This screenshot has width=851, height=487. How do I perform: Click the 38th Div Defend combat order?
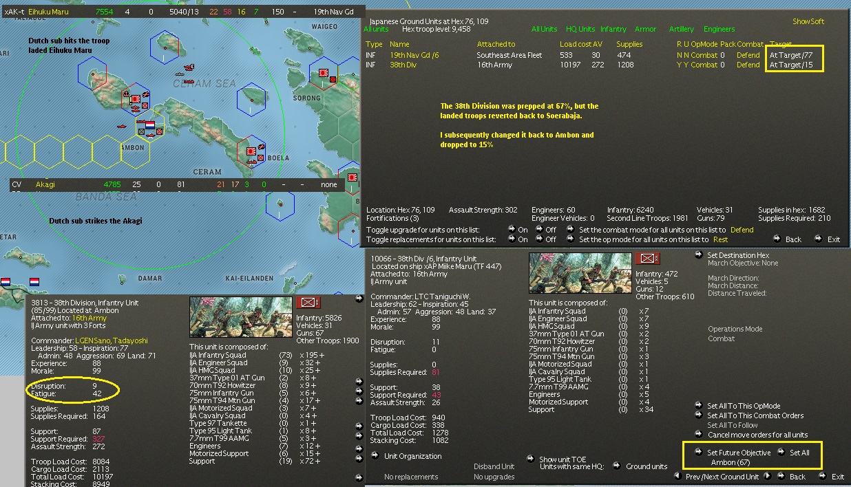[x=748, y=65]
